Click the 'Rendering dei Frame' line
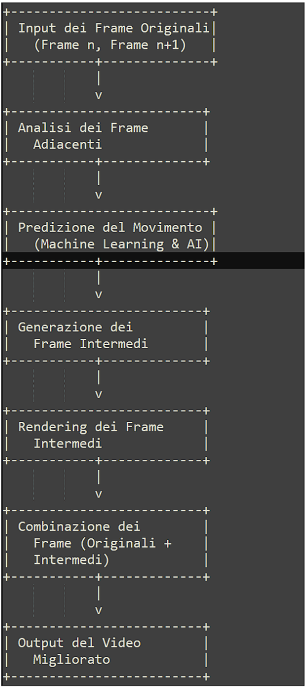This screenshot has width=306, height=687. pos(91,427)
